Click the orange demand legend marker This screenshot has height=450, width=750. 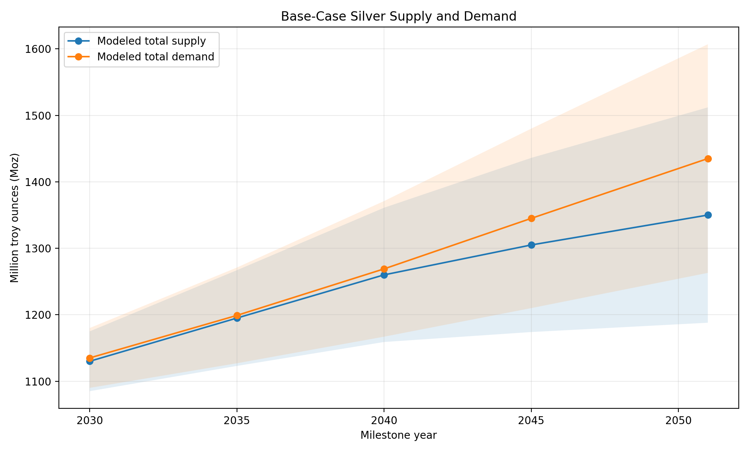pos(79,57)
